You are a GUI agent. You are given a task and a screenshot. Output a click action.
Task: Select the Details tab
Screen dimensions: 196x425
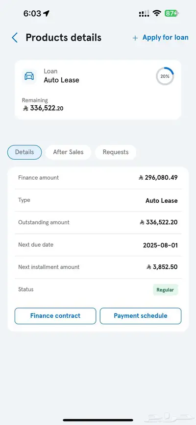pos(24,152)
